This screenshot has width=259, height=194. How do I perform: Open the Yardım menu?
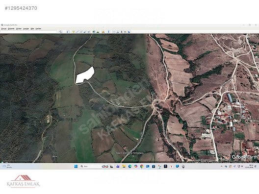click(x=38, y=29)
